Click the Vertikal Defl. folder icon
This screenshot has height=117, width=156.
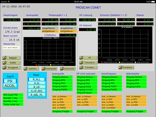[62, 69]
